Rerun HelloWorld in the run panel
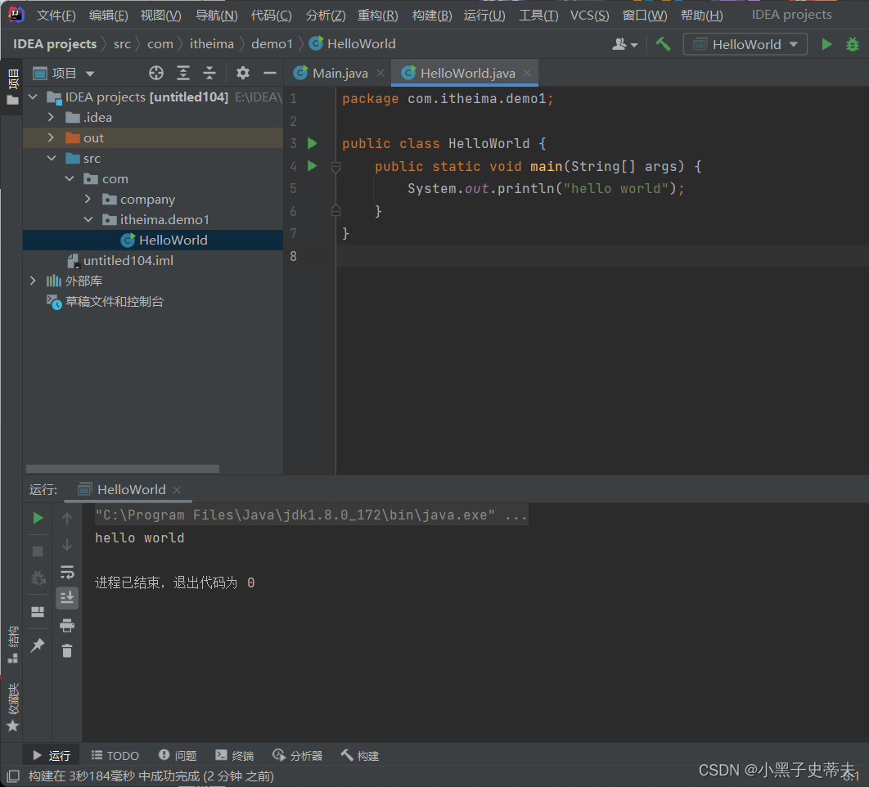The height and width of the screenshot is (787, 869). click(x=38, y=518)
